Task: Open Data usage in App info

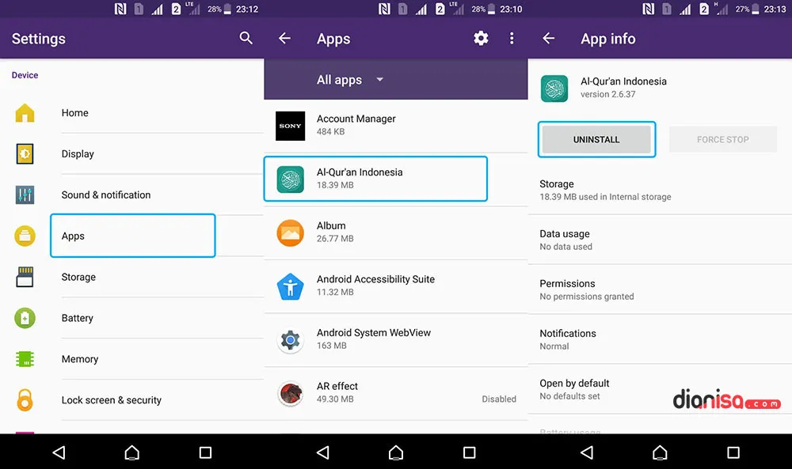Action: tap(565, 240)
